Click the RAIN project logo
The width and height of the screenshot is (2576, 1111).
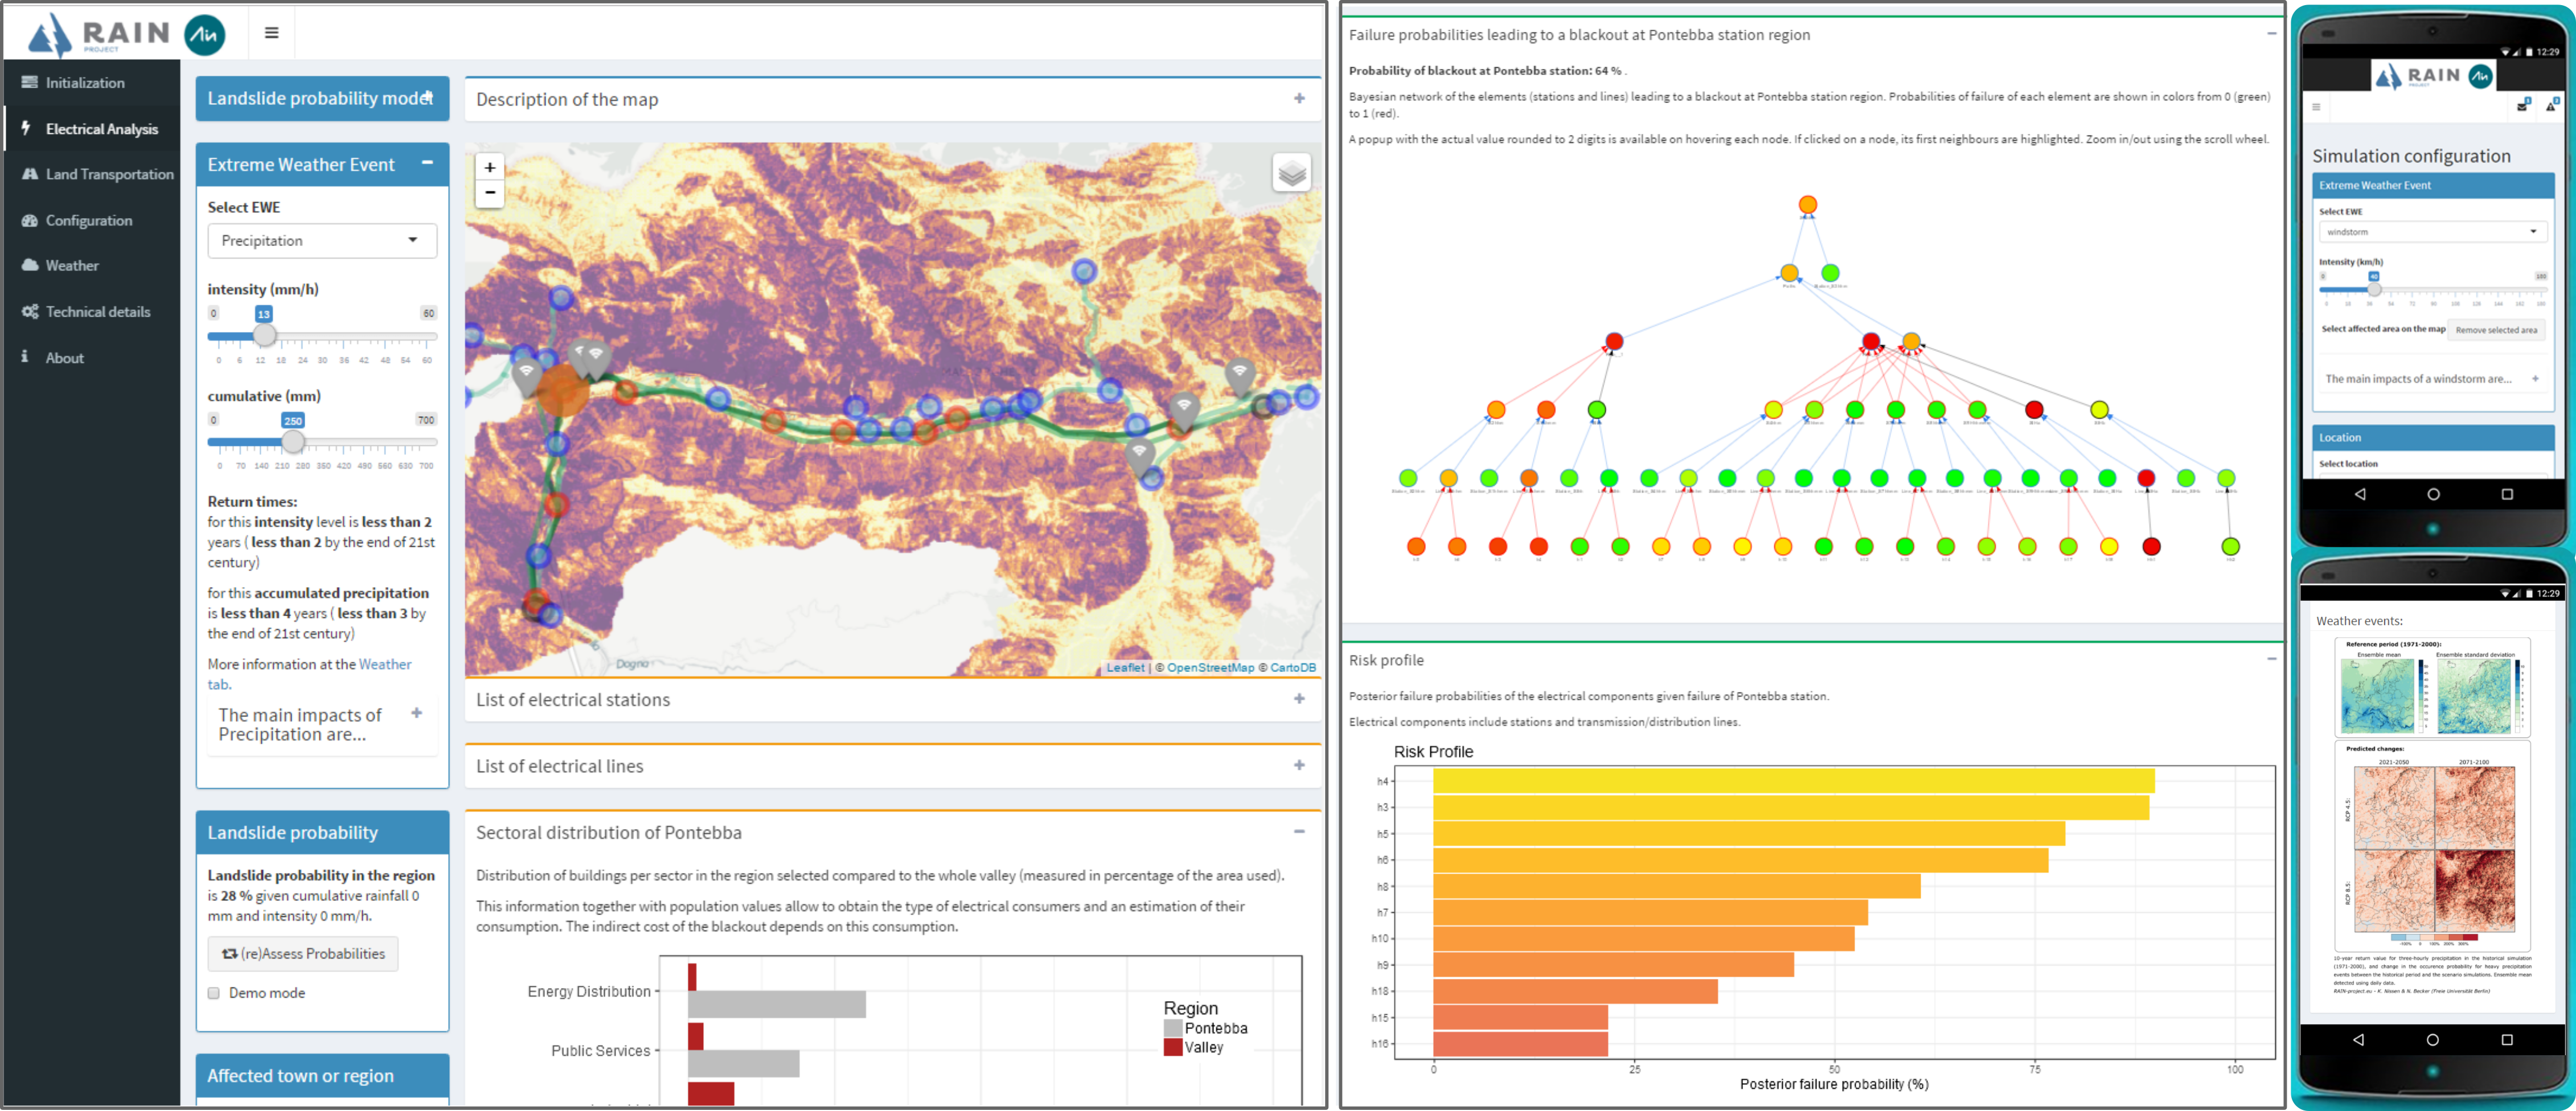click(x=100, y=34)
